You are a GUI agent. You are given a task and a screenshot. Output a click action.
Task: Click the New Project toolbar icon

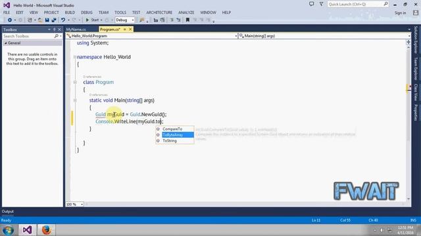[x=30, y=20]
